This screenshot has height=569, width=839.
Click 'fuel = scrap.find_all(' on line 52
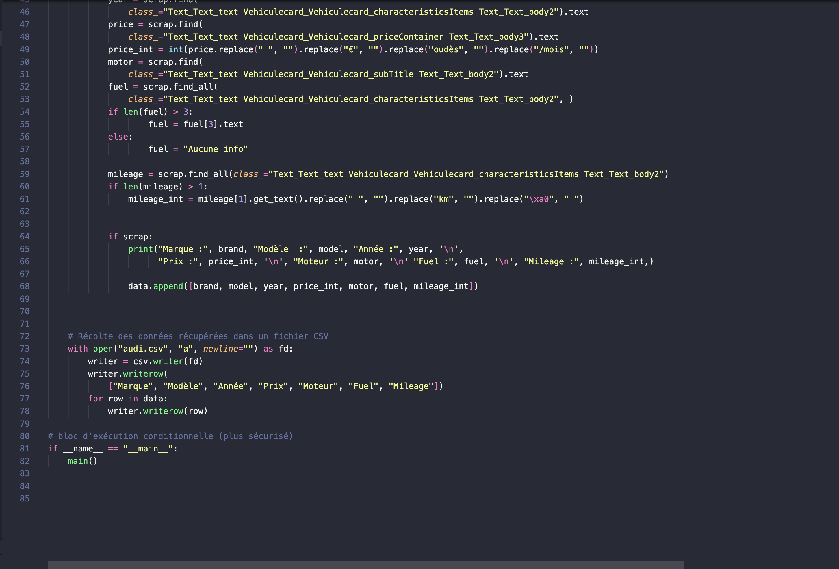click(x=163, y=87)
